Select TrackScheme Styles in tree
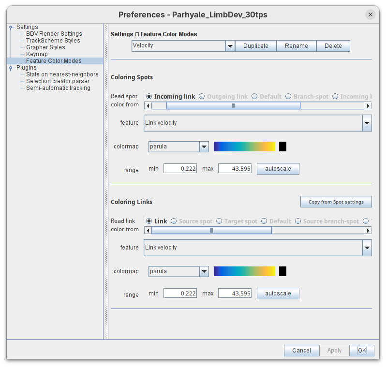Image resolution: width=386 pixels, height=367 pixels. pyautogui.click(x=53, y=41)
